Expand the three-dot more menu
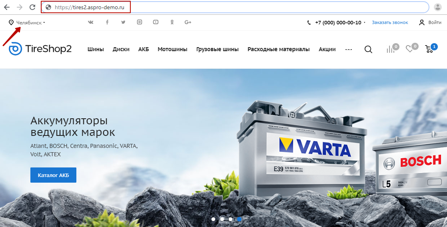The image size is (447, 227). coord(348,50)
